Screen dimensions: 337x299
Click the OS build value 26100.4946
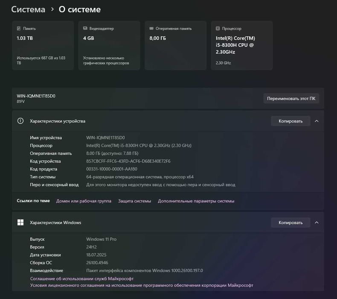(97, 263)
